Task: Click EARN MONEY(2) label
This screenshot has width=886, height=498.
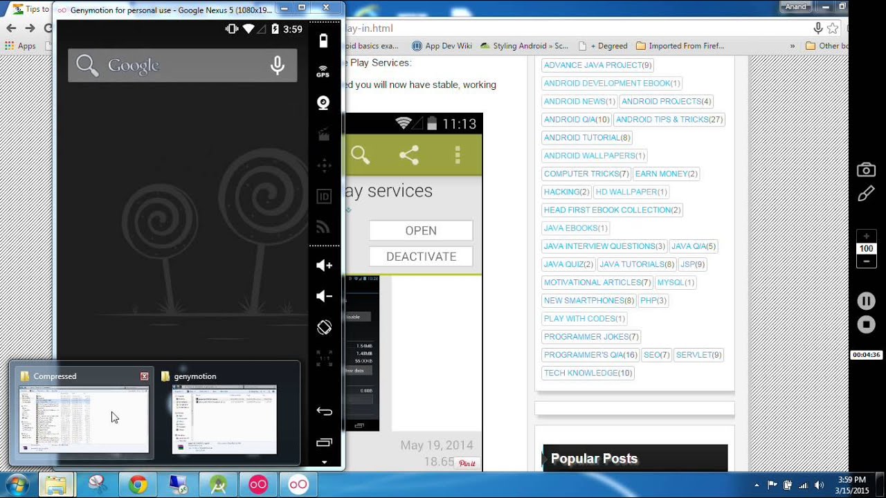Action: pos(667,174)
